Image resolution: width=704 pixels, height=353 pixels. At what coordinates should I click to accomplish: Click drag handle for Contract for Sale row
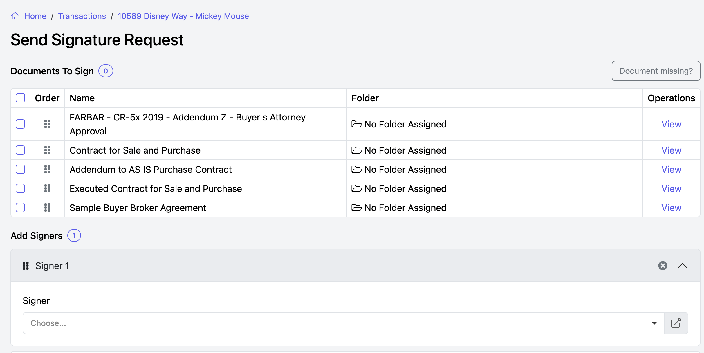coord(47,150)
